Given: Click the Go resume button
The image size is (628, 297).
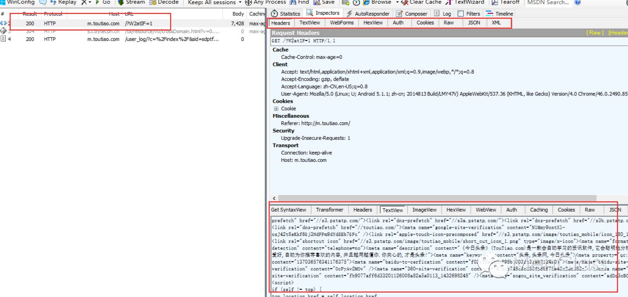Looking at the screenshot, I should (103, 2).
